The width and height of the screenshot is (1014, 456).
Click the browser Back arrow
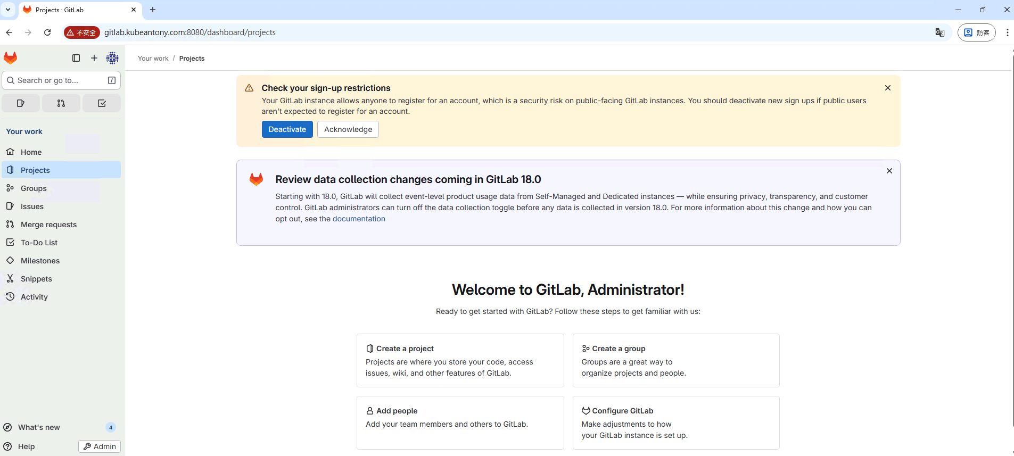[x=9, y=32]
